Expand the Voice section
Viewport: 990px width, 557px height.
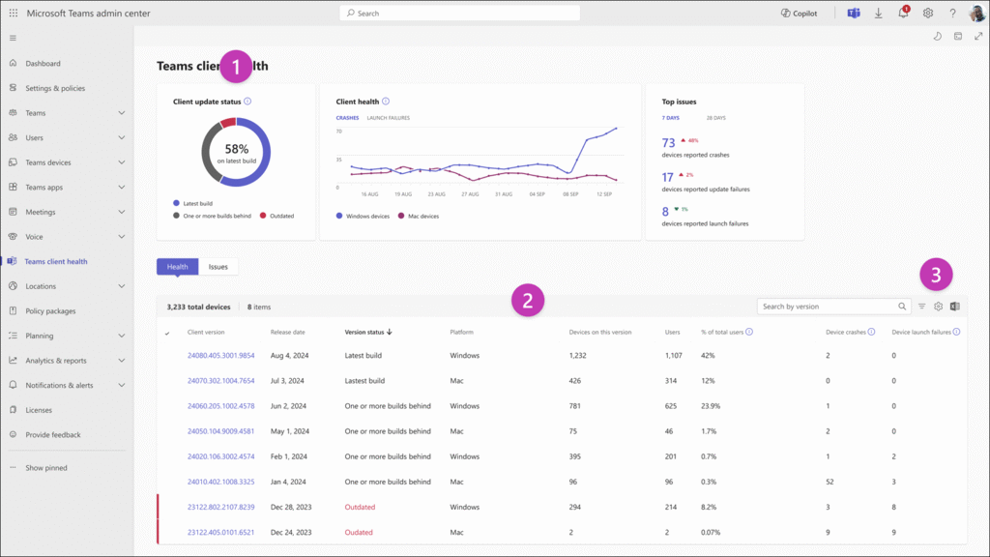(121, 237)
